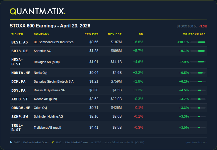Click the SCHP.SW relative performance bar
The image size is (217, 150).
[198, 116]
